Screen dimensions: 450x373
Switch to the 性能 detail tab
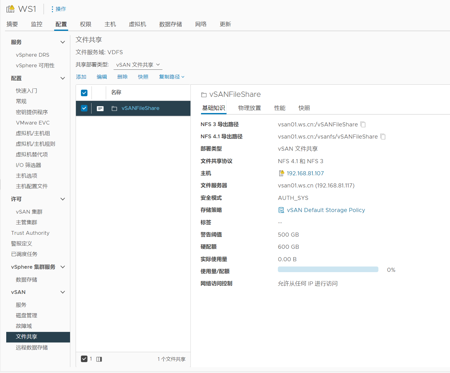280,108
